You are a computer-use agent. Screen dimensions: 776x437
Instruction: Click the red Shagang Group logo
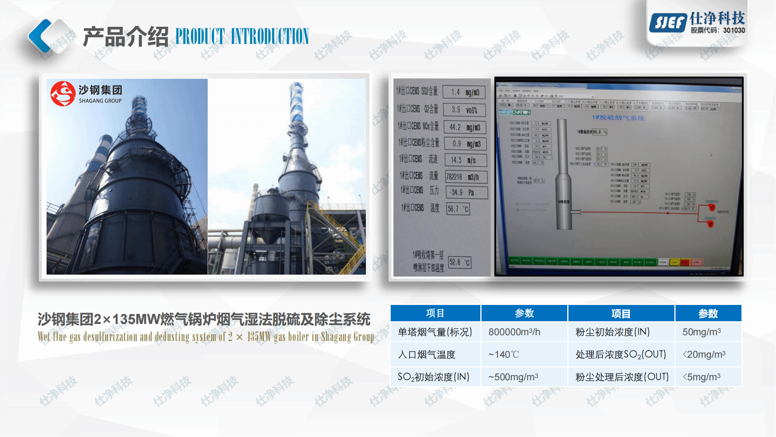pyautogui.click(x=62, y=94)
